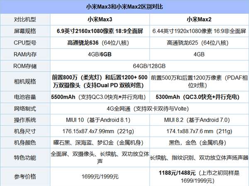Select the CPU型号 row label
The image size is (249, 186).
pos(25,43)
